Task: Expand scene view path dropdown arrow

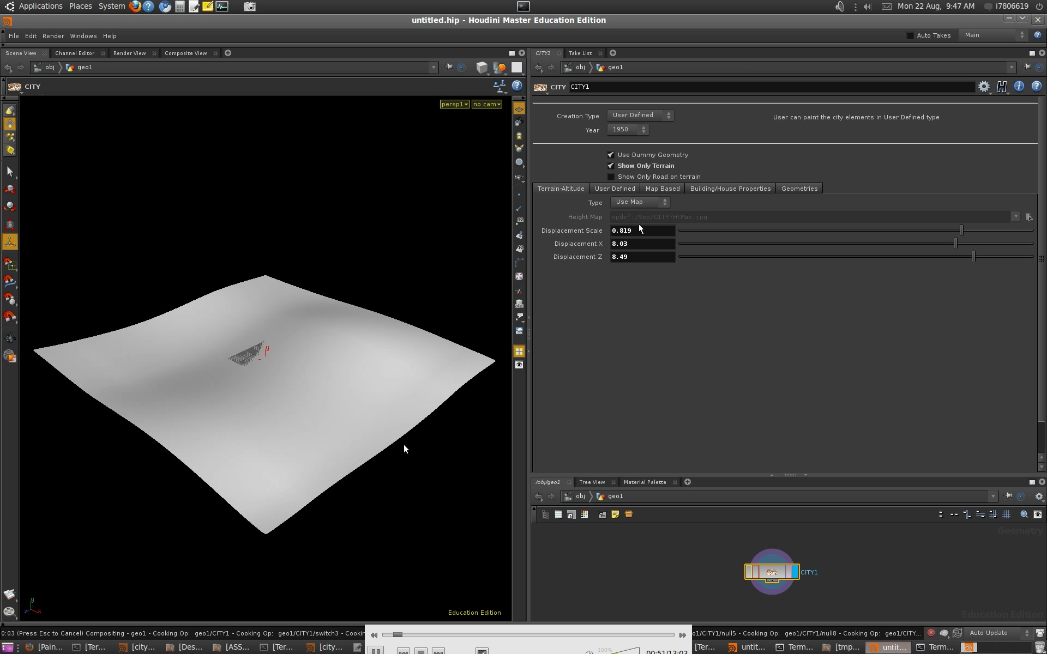Action: tap(434, 68)
